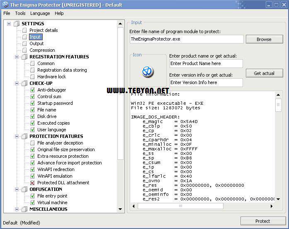289x229 pixels.
Task: Click the Output page icon in tree
Action: (25, 43)
